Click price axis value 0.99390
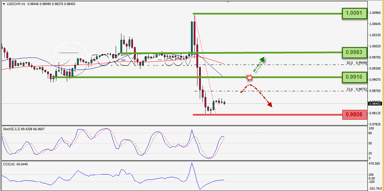 click(375, 69)
